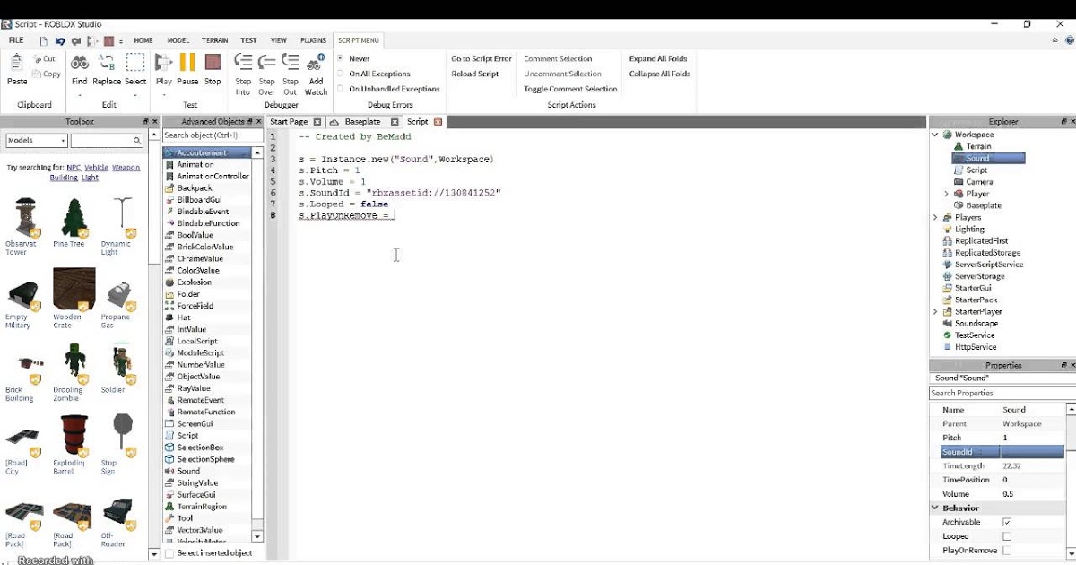Toggle Select inserted object checkbox
1076x565 pixels.
point(170,552)
